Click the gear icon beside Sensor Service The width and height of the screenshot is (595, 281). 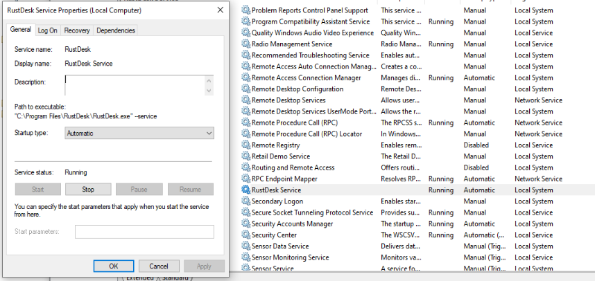click(x=246, y=268)
